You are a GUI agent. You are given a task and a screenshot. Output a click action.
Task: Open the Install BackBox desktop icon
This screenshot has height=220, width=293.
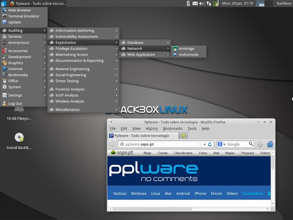coord(19,141)
